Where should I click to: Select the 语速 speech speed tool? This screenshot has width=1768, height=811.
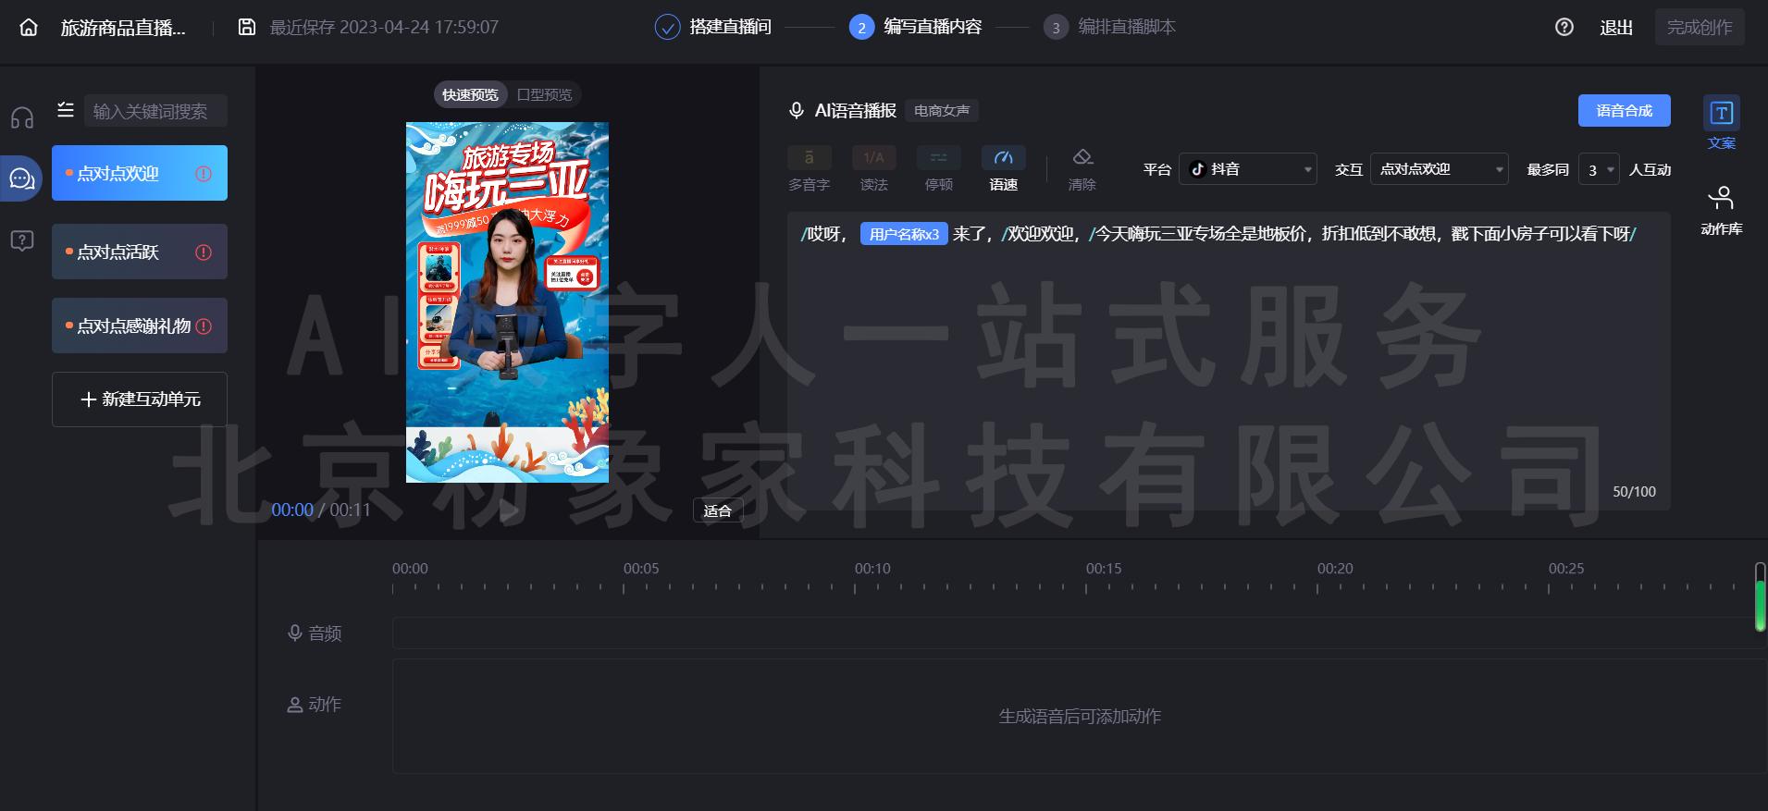1003,169
